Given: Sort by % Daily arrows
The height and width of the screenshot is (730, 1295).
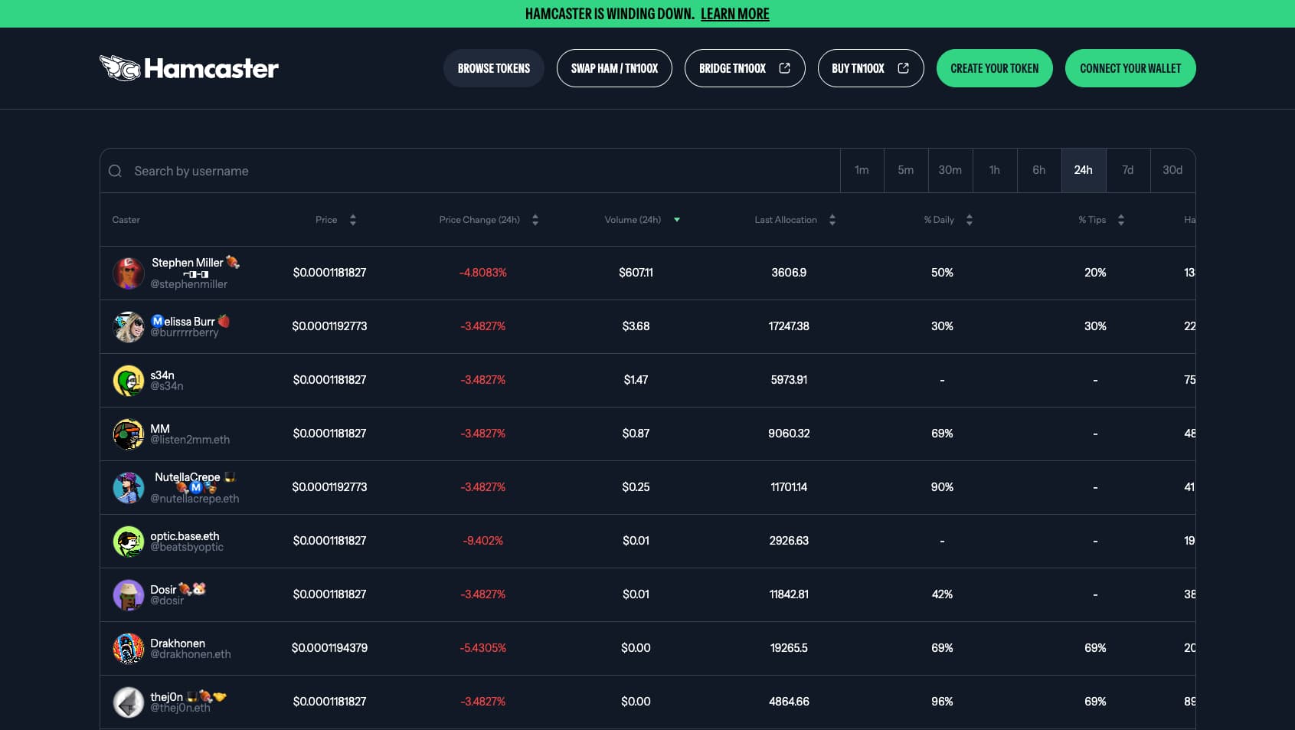Looking at the screenshot, I should click(970, 220).
